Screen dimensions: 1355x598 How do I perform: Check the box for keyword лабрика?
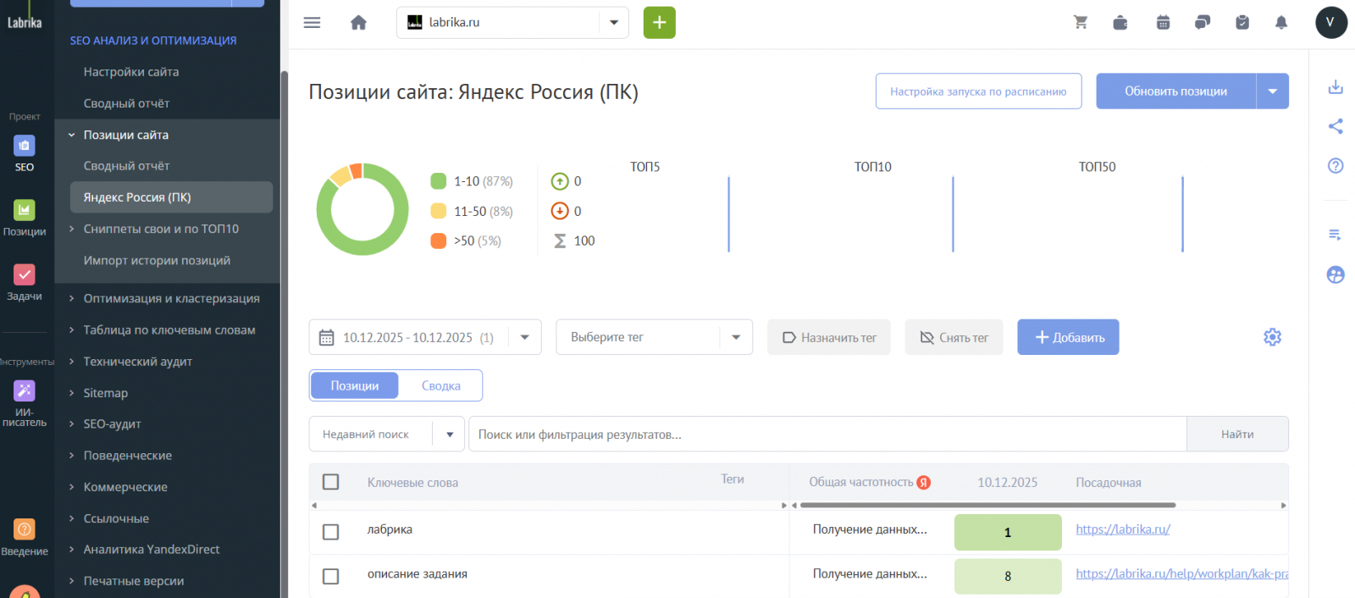(331, 532)
